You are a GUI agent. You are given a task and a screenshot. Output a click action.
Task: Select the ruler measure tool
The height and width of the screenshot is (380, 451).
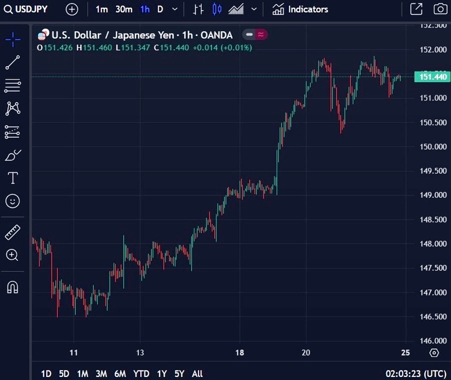[x=13, y=232]
